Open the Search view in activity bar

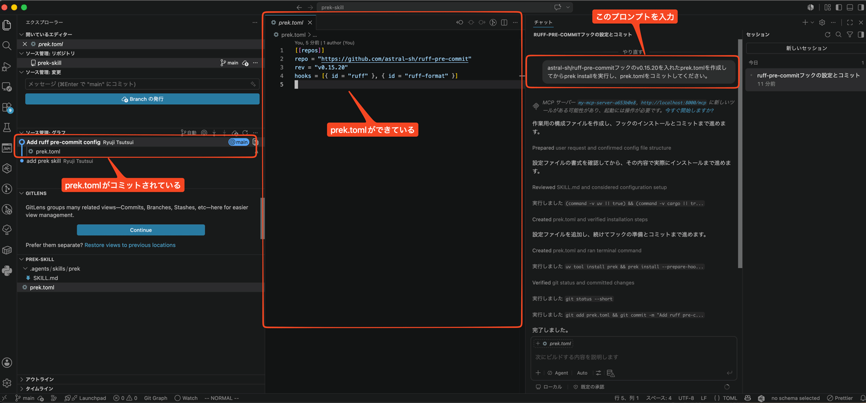point(7,46)
